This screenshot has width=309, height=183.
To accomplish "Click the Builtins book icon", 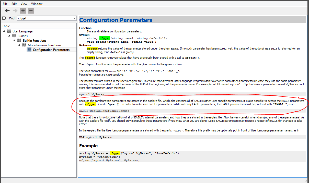I will coord(14,36).
